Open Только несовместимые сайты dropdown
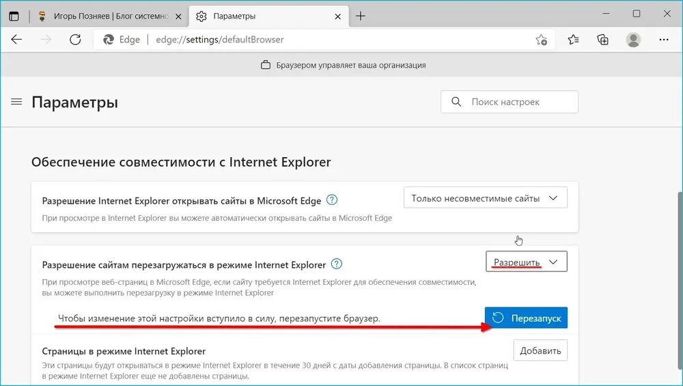The height and width of the screenshot is (386, 683). tap(485, 198)
